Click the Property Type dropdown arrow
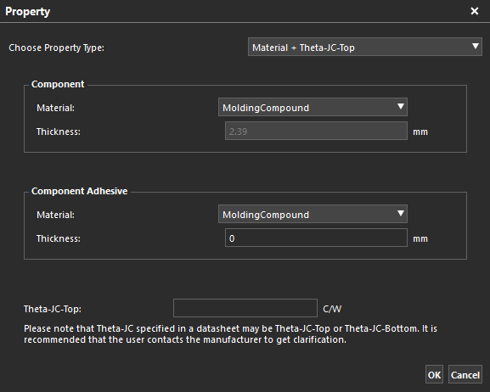490x392 pixels. click(475, 47)
